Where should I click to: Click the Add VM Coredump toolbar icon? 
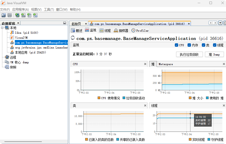coord(29,15)
